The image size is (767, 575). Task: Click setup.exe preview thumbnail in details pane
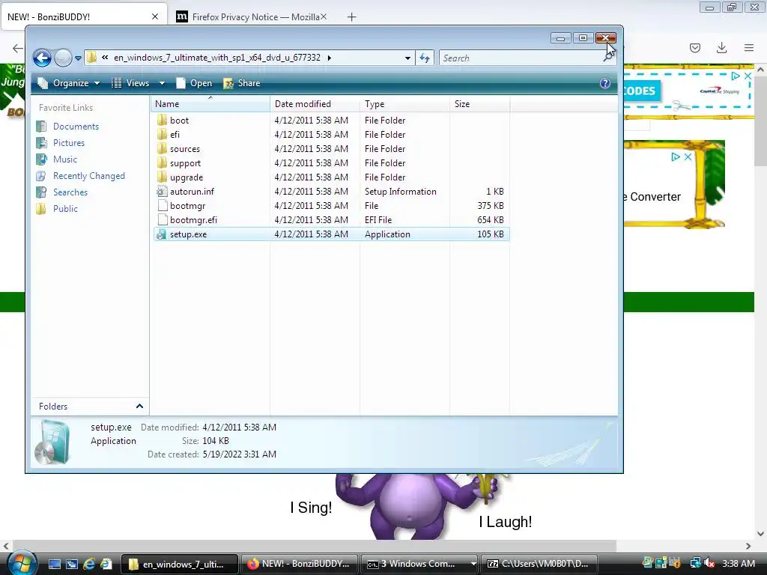52,442
